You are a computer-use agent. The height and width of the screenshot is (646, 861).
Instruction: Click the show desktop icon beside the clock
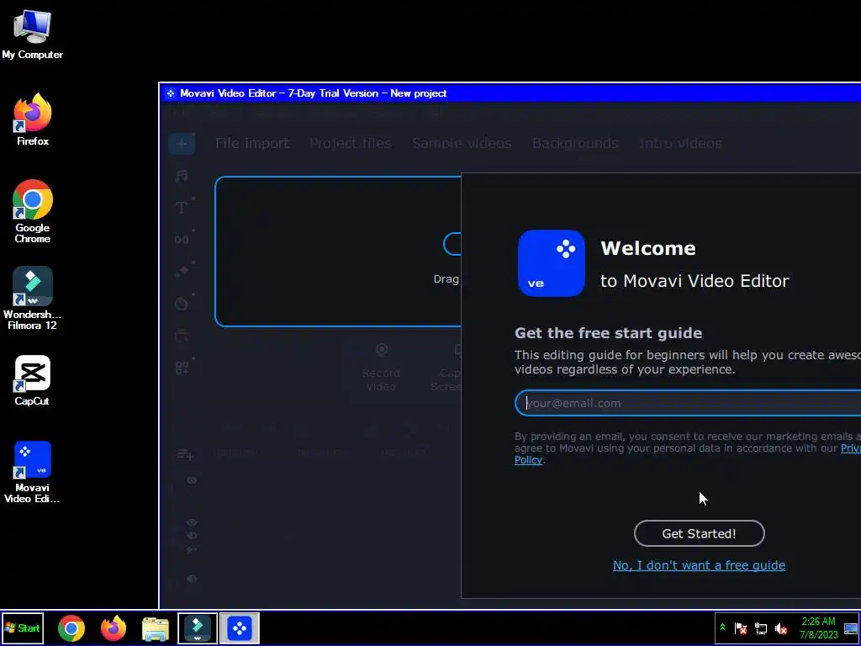click(851, 628)
